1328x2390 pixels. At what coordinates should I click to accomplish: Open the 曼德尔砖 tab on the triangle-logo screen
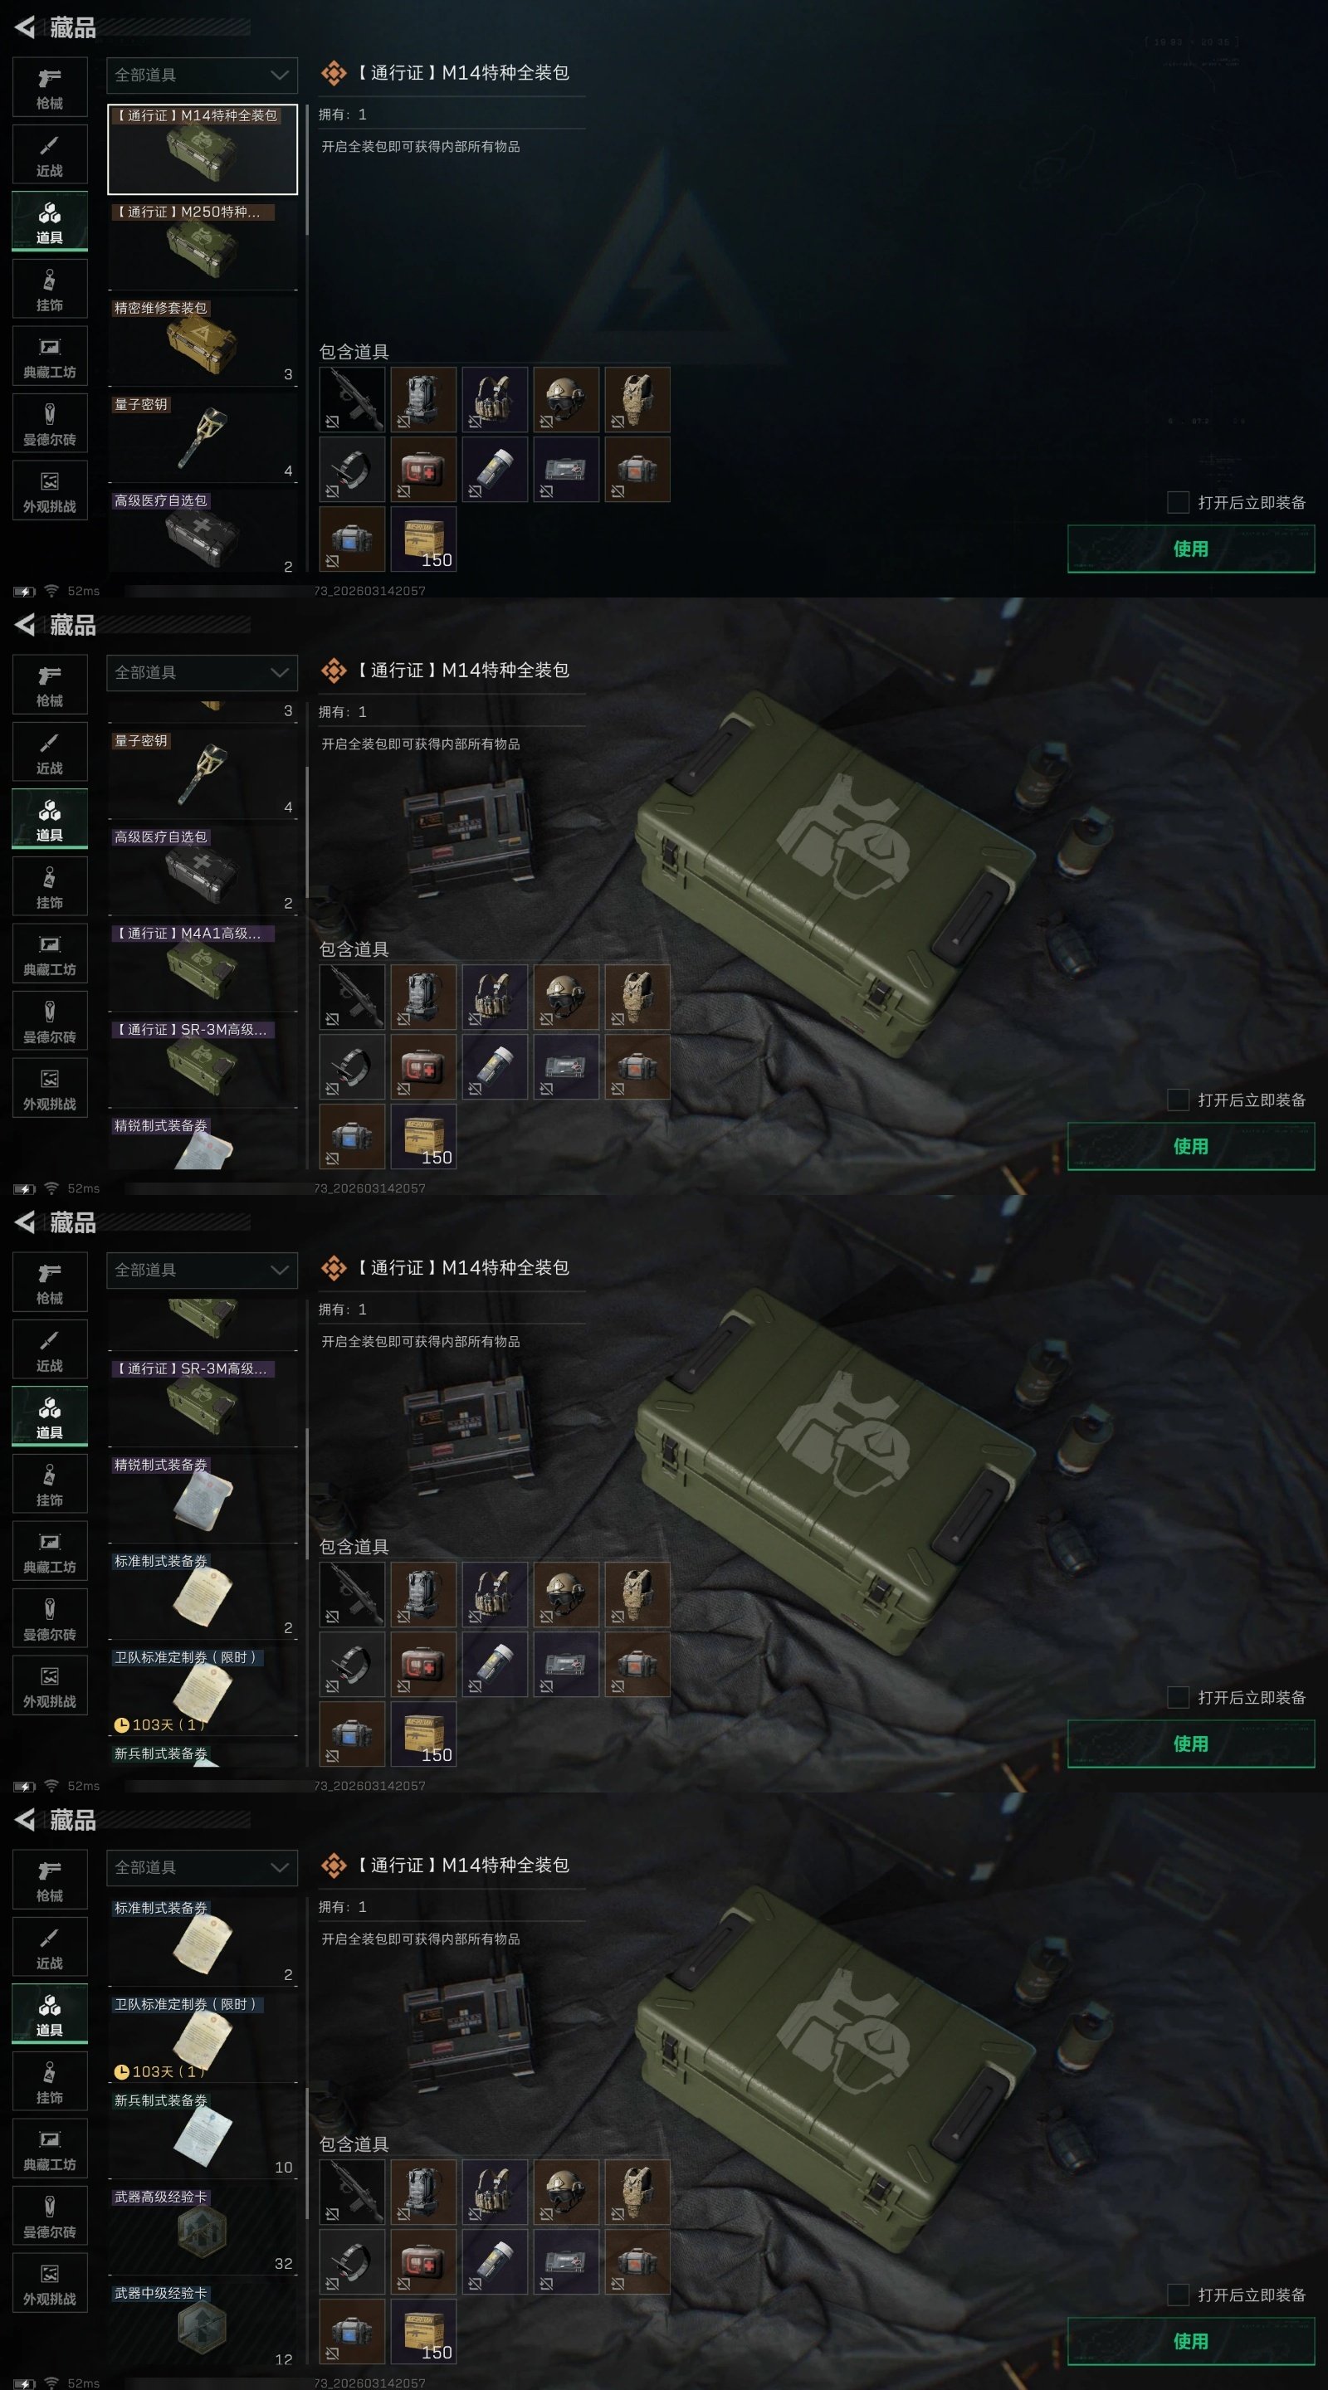coord(50,424)
